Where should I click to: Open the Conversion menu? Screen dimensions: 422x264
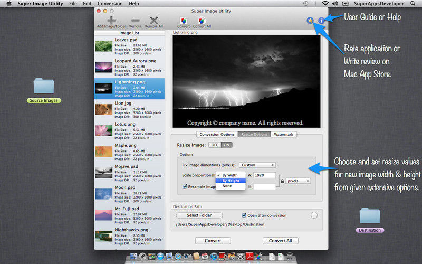coord(110,4)
